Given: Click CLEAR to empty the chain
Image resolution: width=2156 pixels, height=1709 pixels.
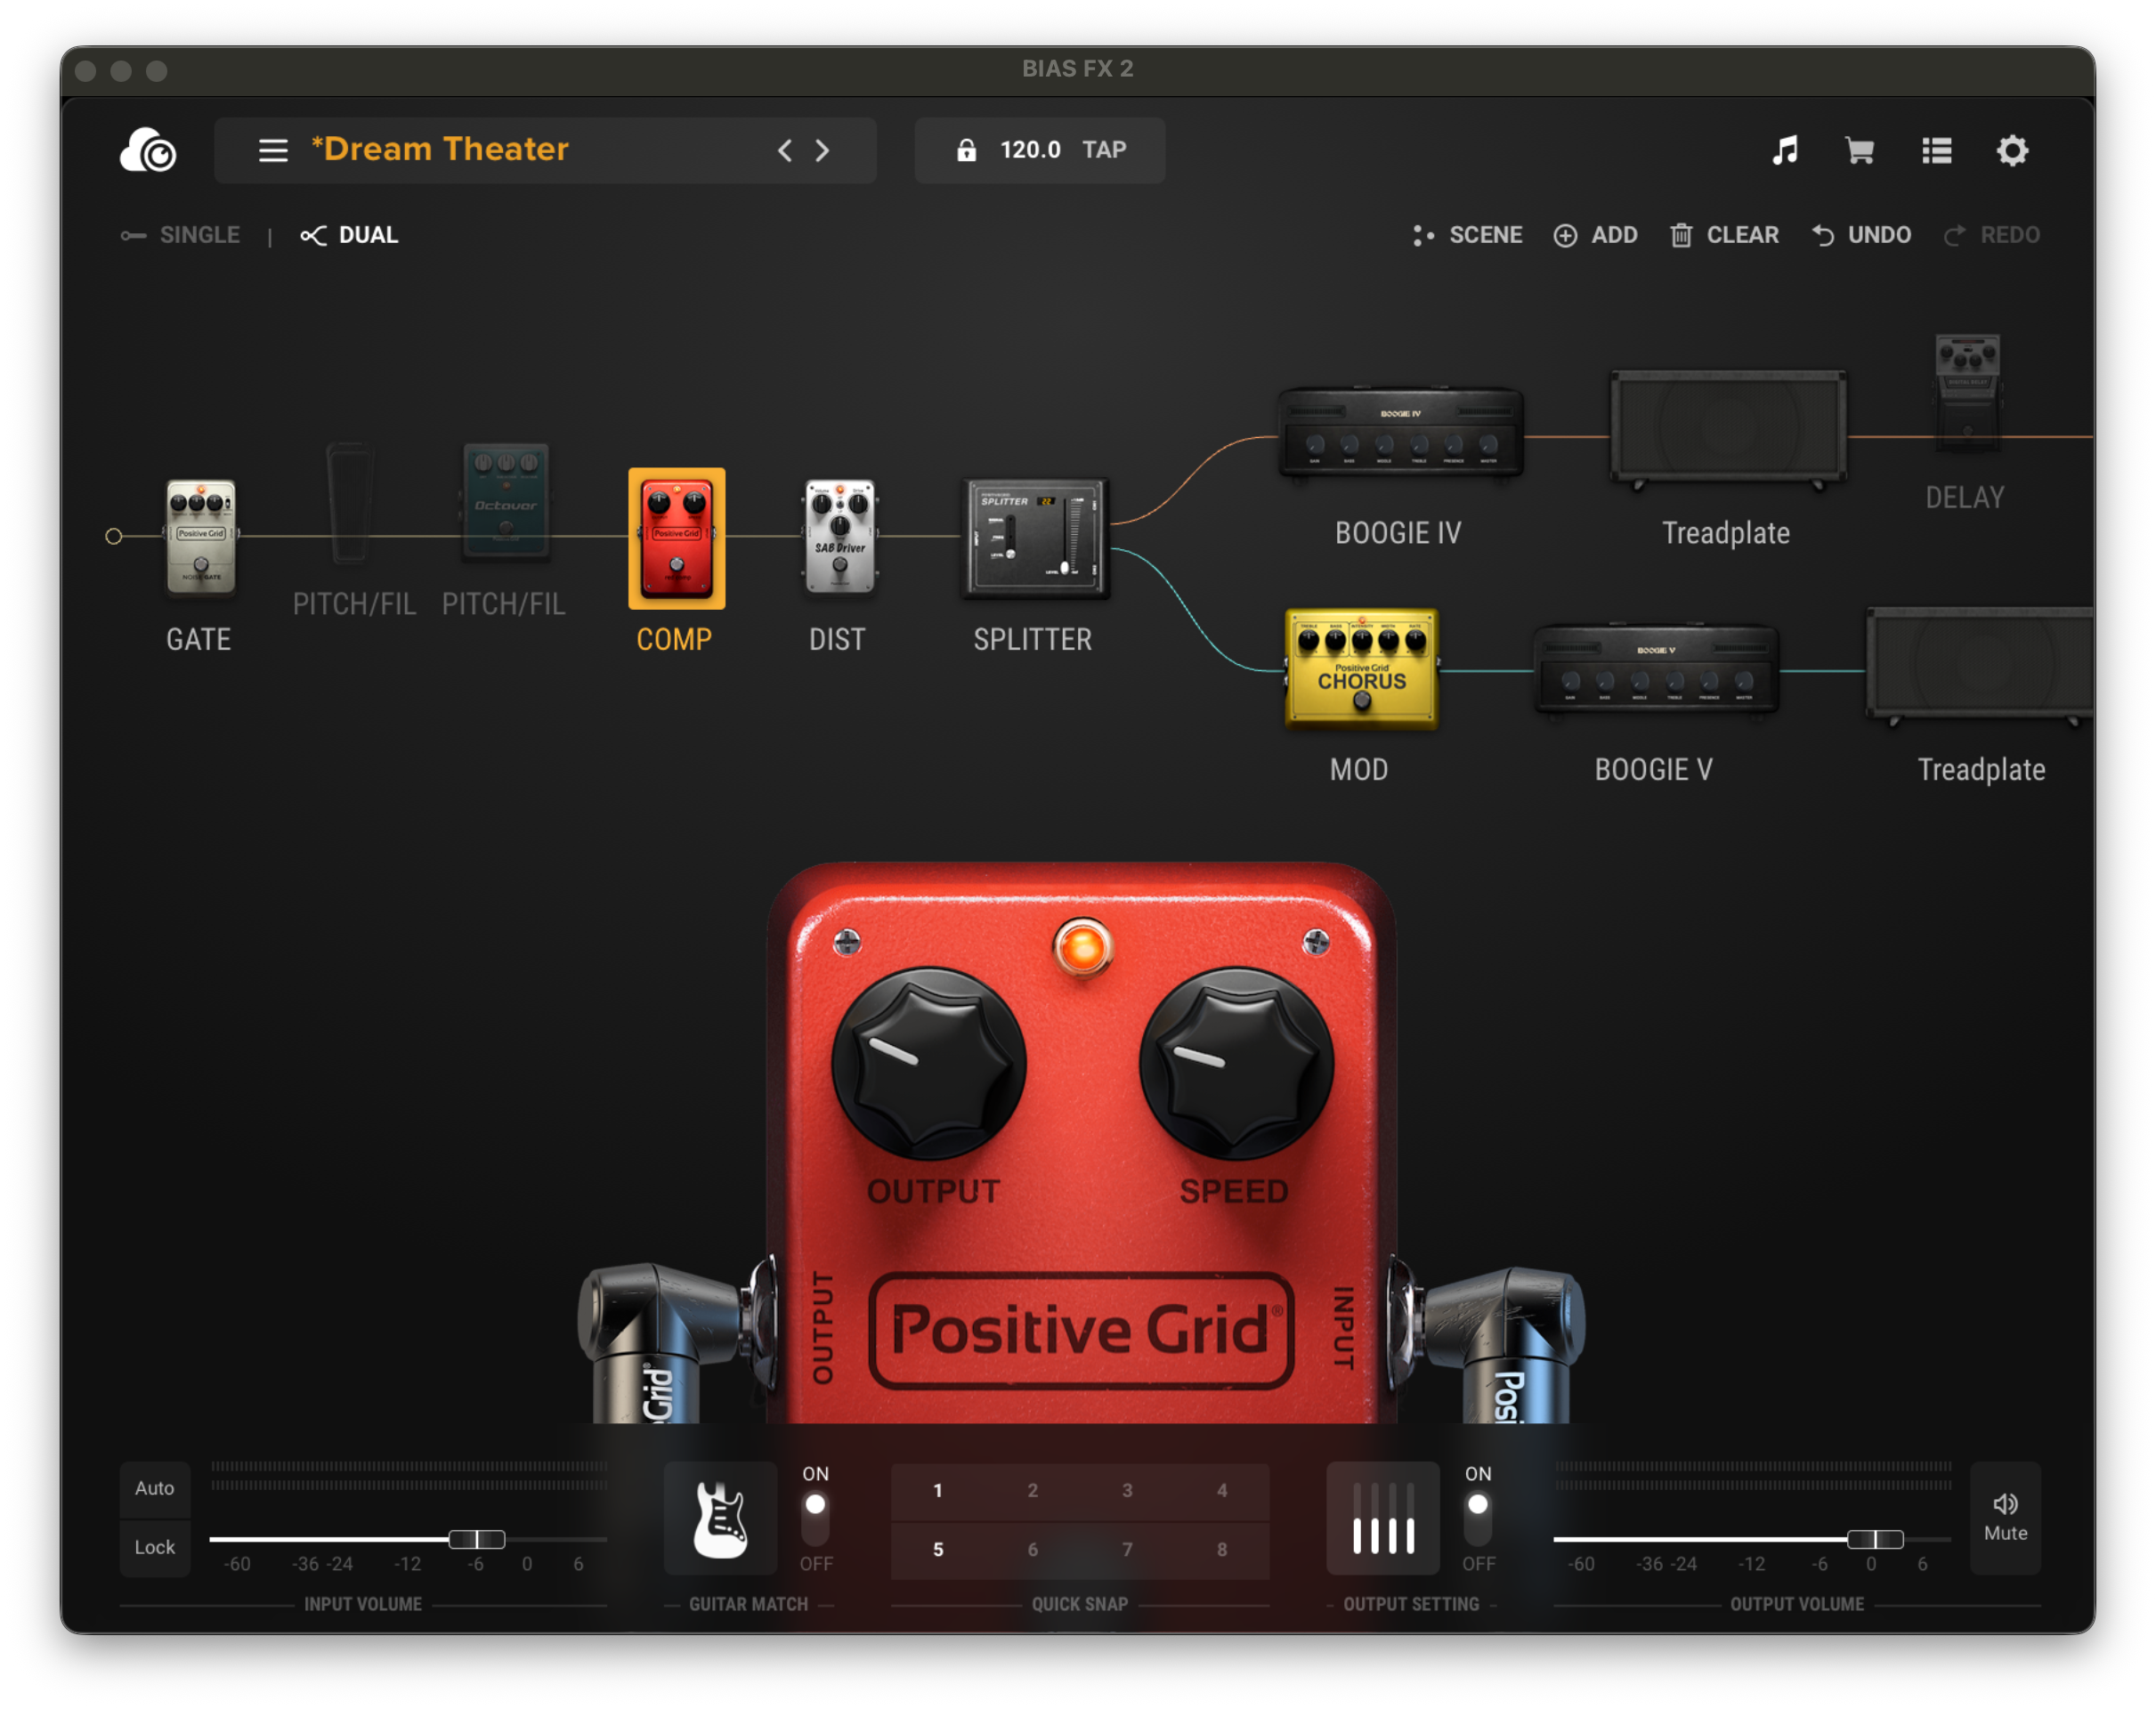Looking at the screenshot, I should [1724, 235].
